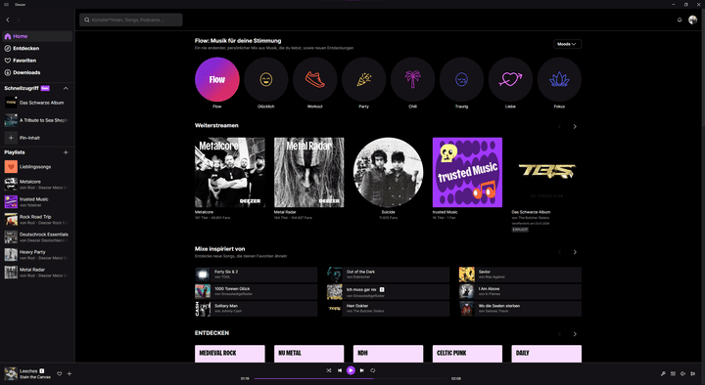Collapse the Schnellzugriff section
The width and height of the screenshot is (705, 385).
point(66,88)
